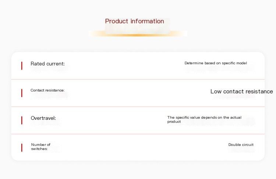276x179 pixels.
Task: Click the 'Determine based on specific model' text
Action: point(216,63)
